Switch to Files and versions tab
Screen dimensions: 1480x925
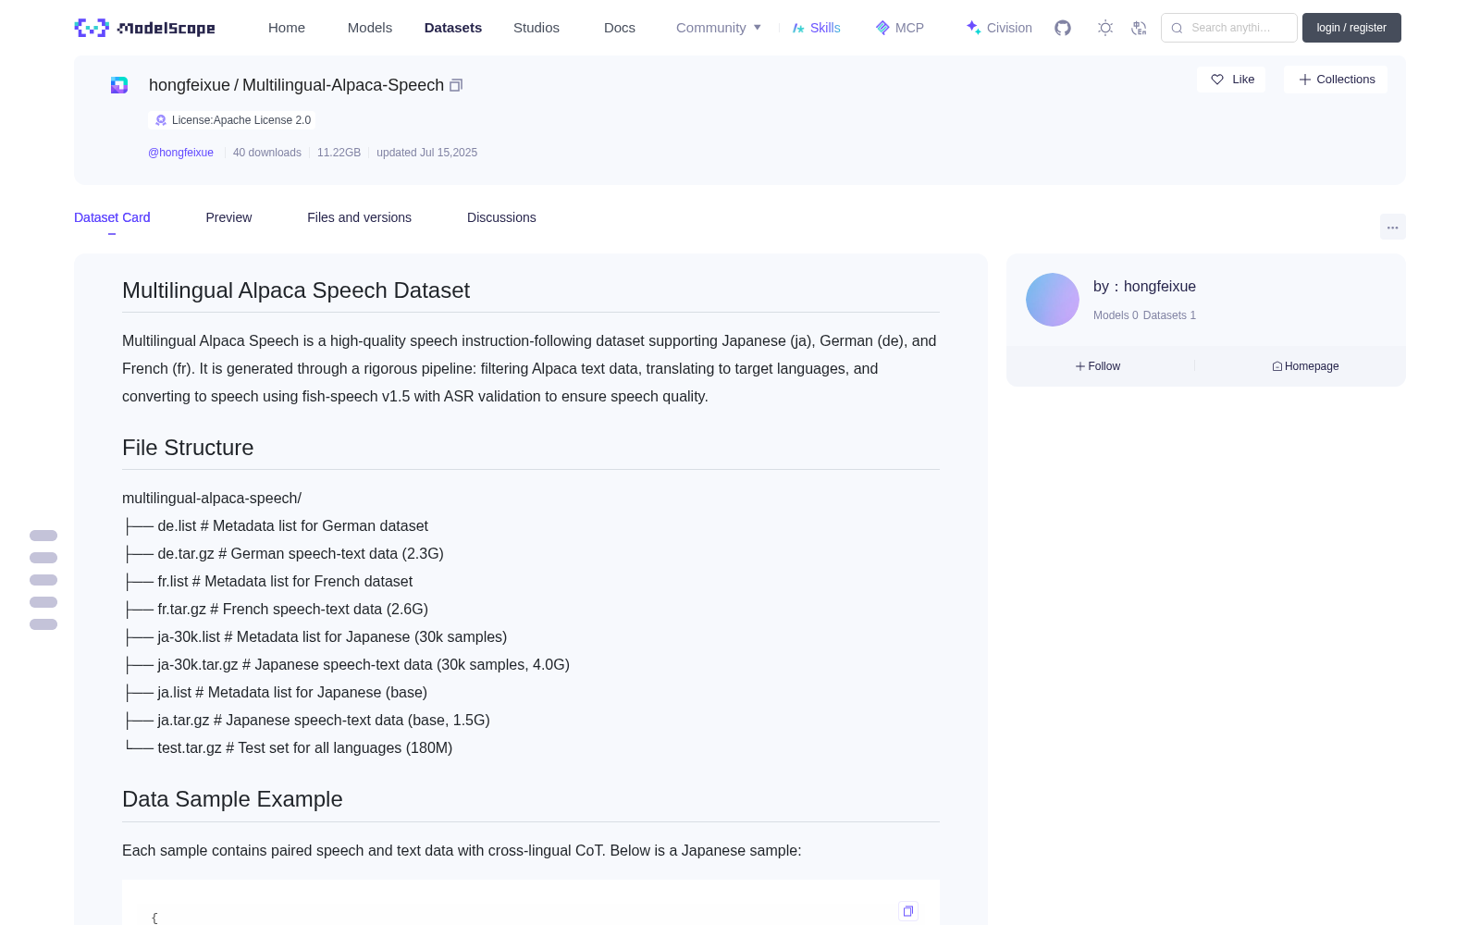pos(359,217)
